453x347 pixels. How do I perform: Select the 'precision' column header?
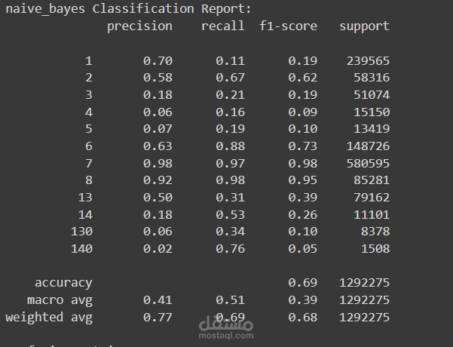pos(140,26)
